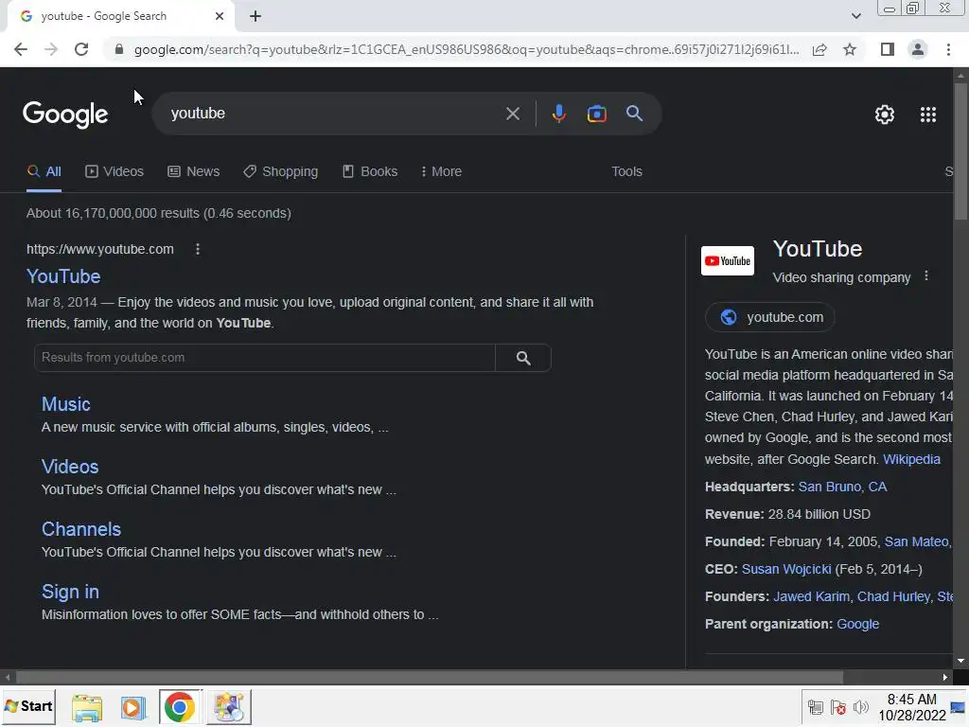Viewport: 969px width, 727px height.
Task: Open San Mateo founded location link
Action: [918, 542]
